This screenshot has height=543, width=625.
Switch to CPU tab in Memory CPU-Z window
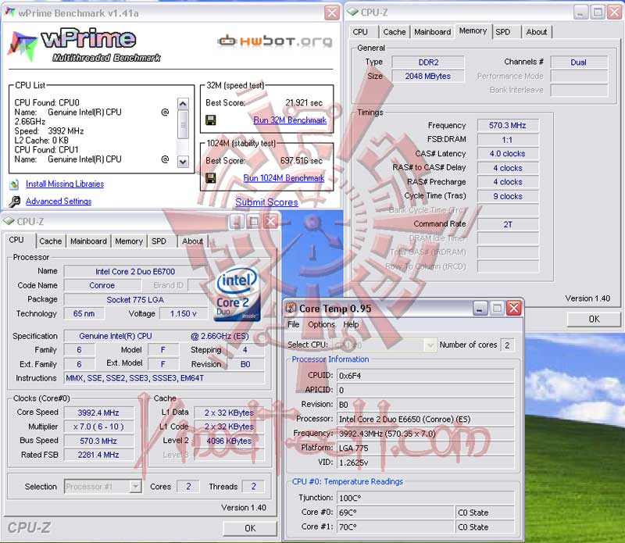click(360, 32)
